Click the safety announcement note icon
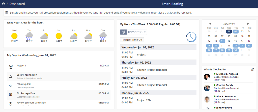258x112 pixels. point(6,13)
